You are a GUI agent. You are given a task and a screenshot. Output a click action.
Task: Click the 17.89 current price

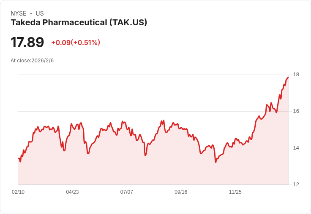[x=27, y=42]
